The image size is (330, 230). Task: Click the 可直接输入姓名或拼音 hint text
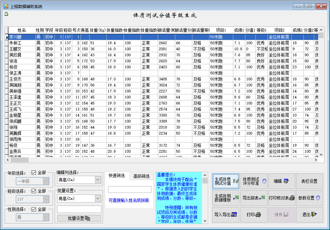click(129, 201)
